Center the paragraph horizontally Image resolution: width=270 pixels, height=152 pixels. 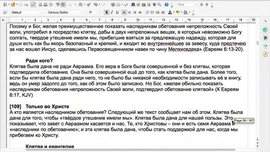(130, 12)
